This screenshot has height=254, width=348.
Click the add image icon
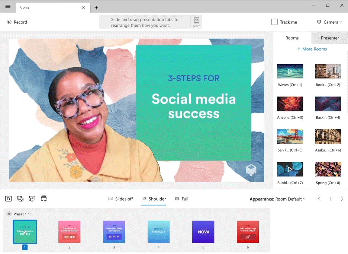pyautogui.click(x=20, y=199)
